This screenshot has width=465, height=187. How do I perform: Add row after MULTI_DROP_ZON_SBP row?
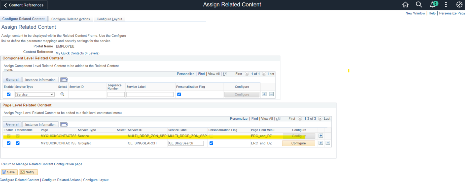321,136
